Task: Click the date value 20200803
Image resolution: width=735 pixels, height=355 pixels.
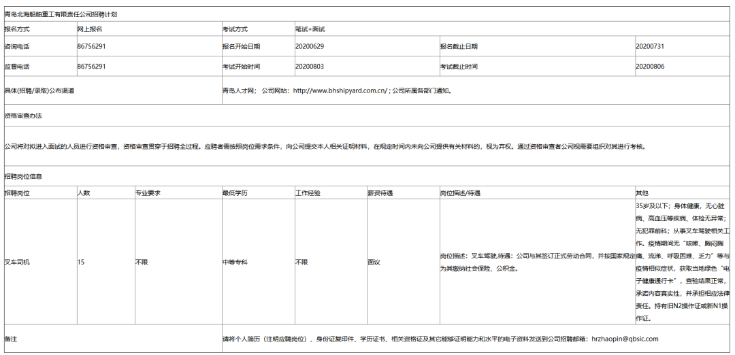Action: coord(310,67)
